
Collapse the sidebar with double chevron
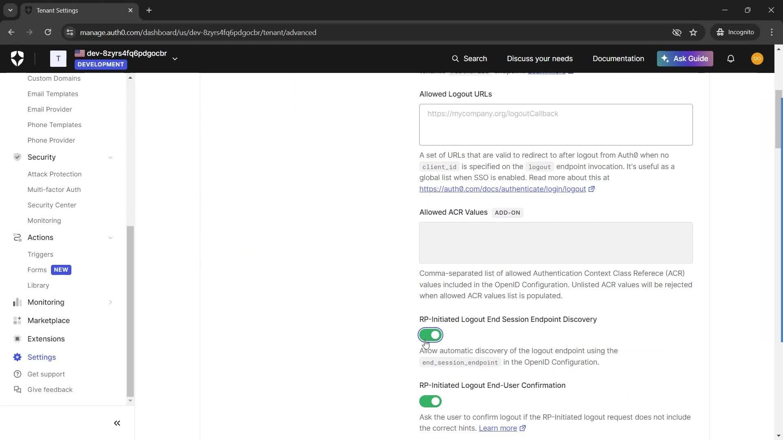click(117, 423)
